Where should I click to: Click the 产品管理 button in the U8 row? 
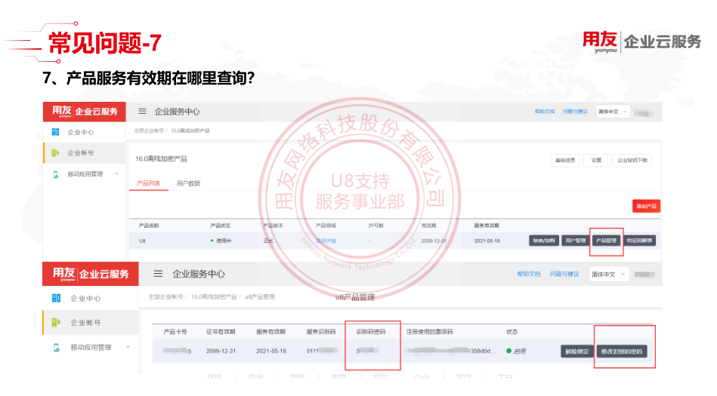607,241
